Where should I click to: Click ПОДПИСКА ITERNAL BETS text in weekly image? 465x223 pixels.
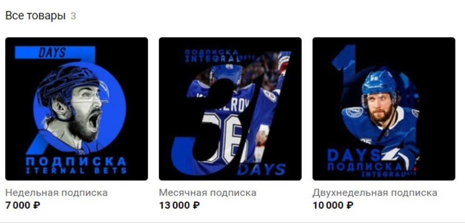pos(76,165)
